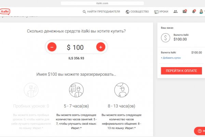The height and width of the screenshot is (137, 205).
Task: Increase amount with plus button
Action: [100, 47]
